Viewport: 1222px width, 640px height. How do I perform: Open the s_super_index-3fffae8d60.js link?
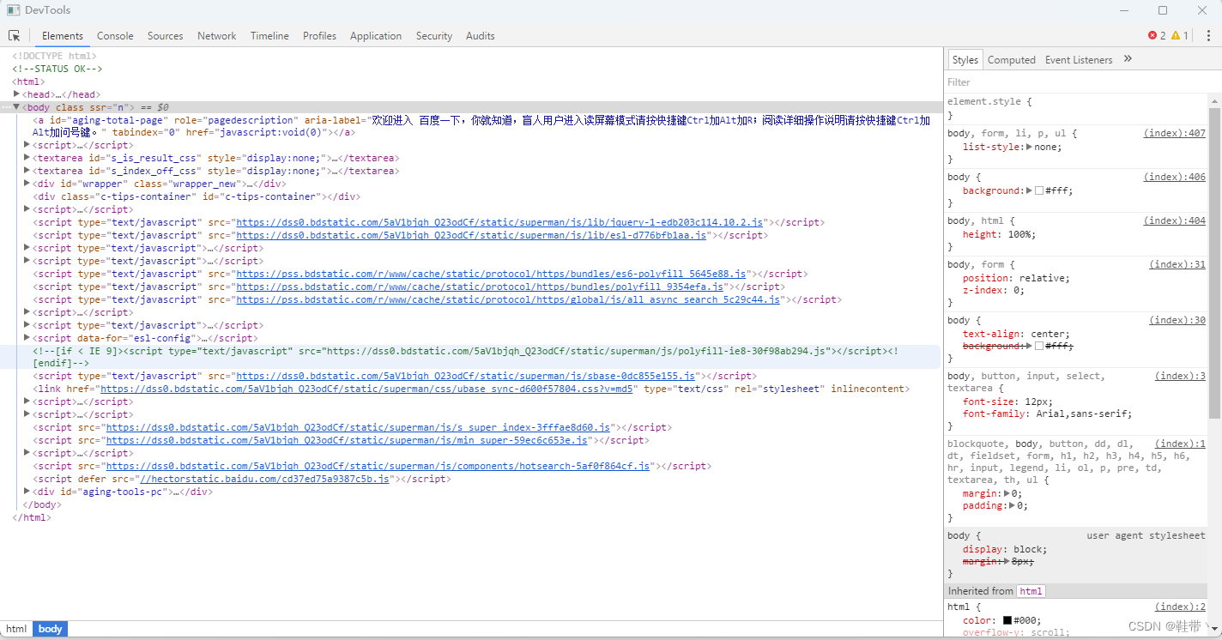[358, 427]
